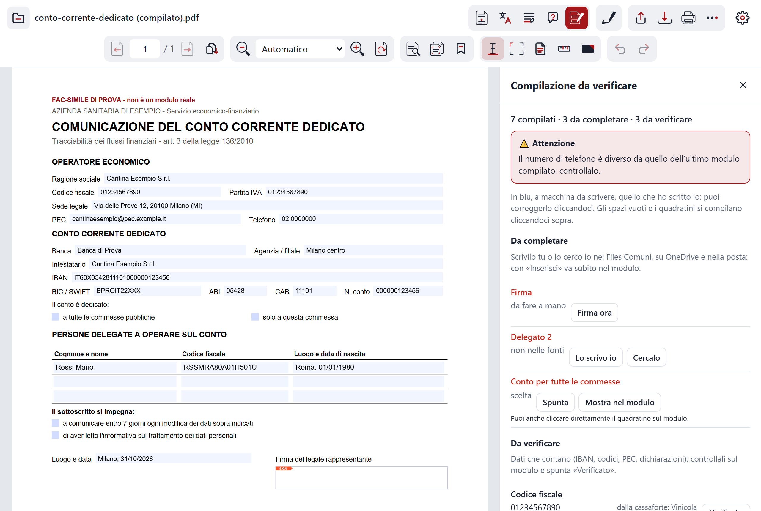Print the document

(688, 18)
